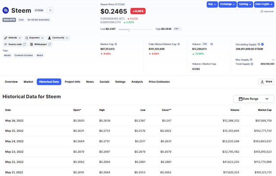The width and height of the screenshot is (276, 176).
Task: Open the Source code link
Action: pos(15,44)
